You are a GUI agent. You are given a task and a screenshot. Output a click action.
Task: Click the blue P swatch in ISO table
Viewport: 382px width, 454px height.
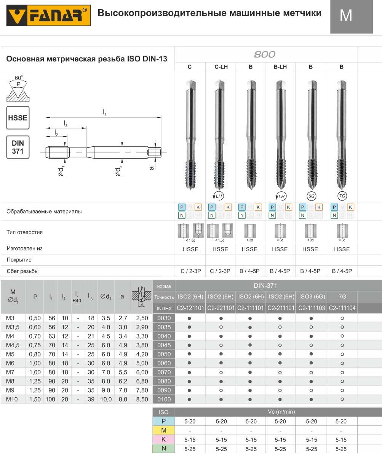163,421
